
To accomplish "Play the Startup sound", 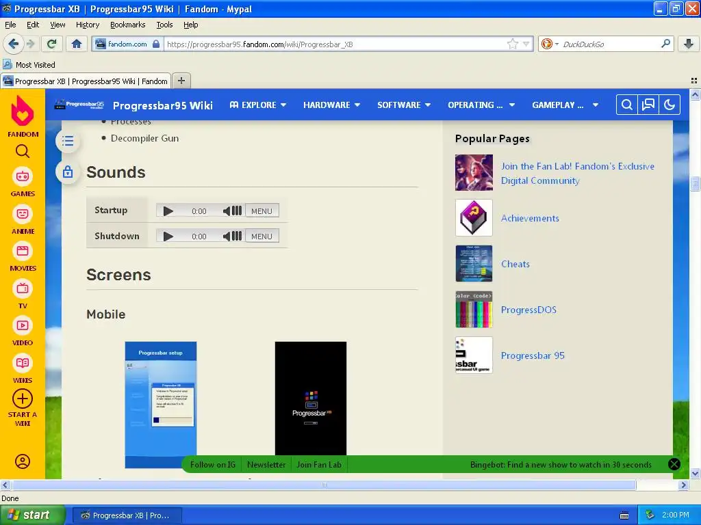I will pyautogui.click(x=168, y=211).
